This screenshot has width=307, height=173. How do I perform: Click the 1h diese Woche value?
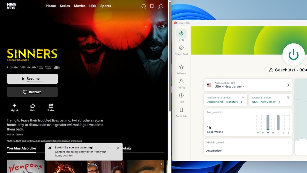click(215, 130)
